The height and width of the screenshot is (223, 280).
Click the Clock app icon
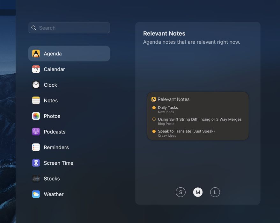pos(36,85)
